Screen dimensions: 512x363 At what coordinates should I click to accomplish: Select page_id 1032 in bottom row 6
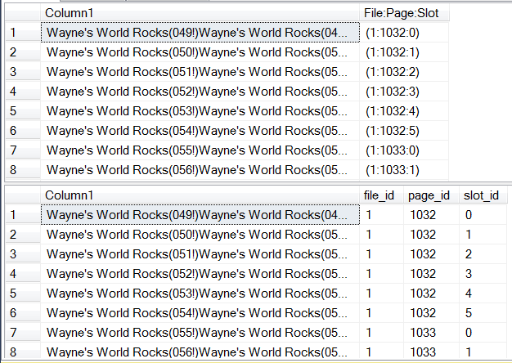(431, 313)
